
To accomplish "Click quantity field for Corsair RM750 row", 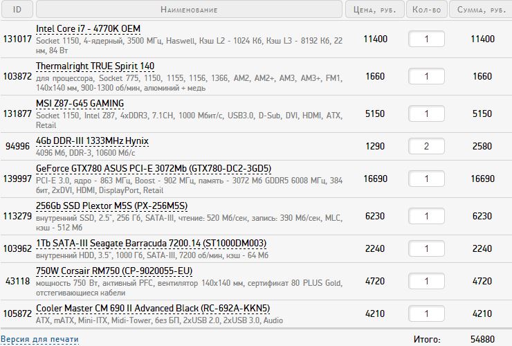I will [x=426, y=281].
